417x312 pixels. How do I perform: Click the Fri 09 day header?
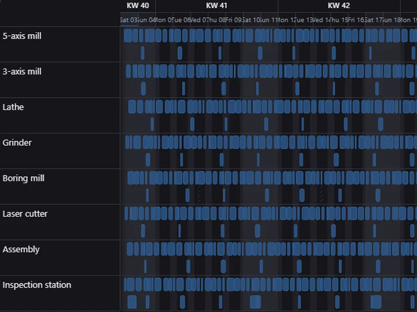pyautogui.click(x=234, y=20)
